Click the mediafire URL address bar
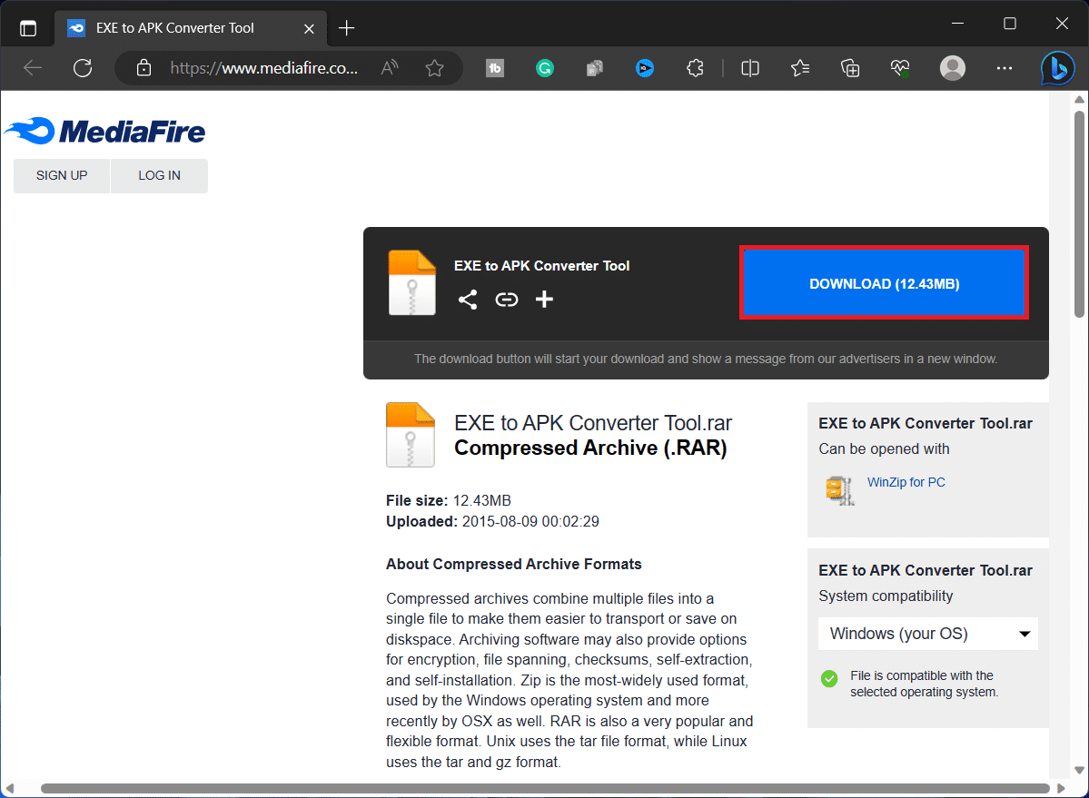Screen dimensions: 1089x798 point(263,68)
